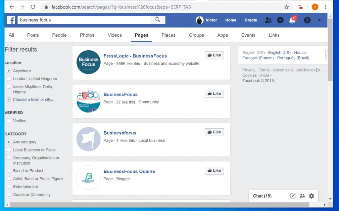Open the friend requests icon

tap(268, 20)
